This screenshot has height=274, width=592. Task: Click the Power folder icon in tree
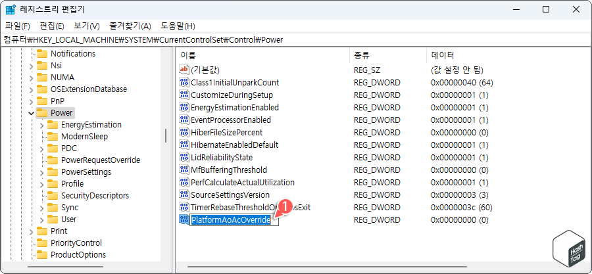click(42, 113)
